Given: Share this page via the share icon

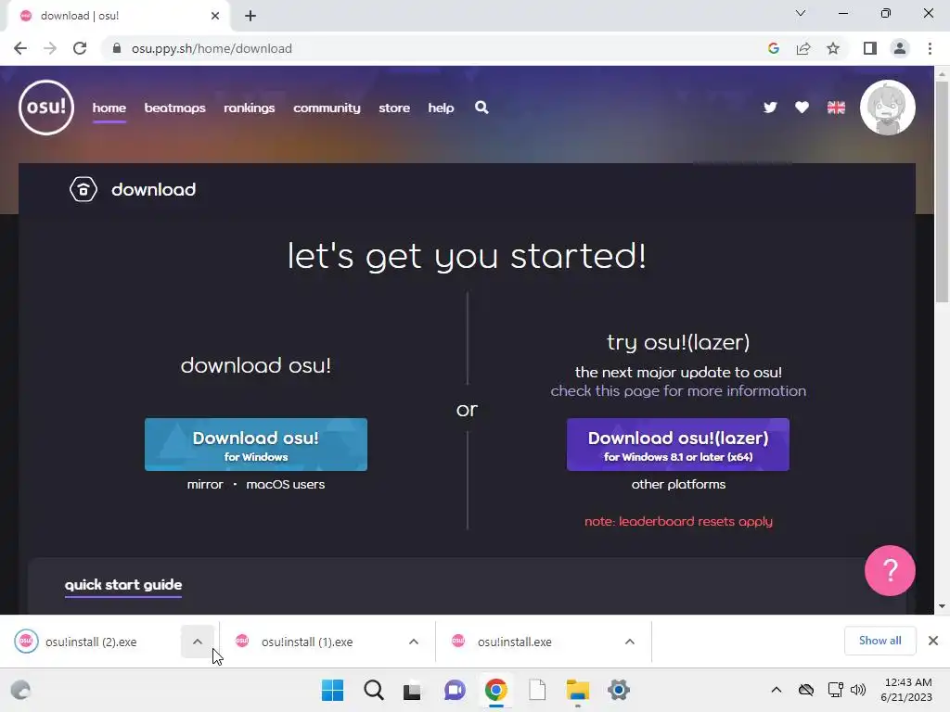Looking at the screenshot, I should pos(803,48).
